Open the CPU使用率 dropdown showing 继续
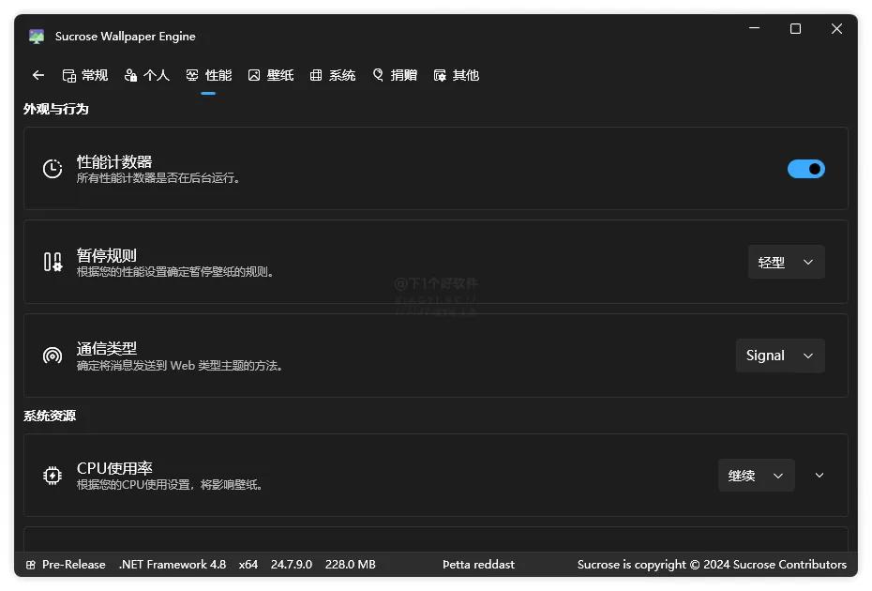Image resolution: width=872 pixels, height=591 pixels. (756, 476)
